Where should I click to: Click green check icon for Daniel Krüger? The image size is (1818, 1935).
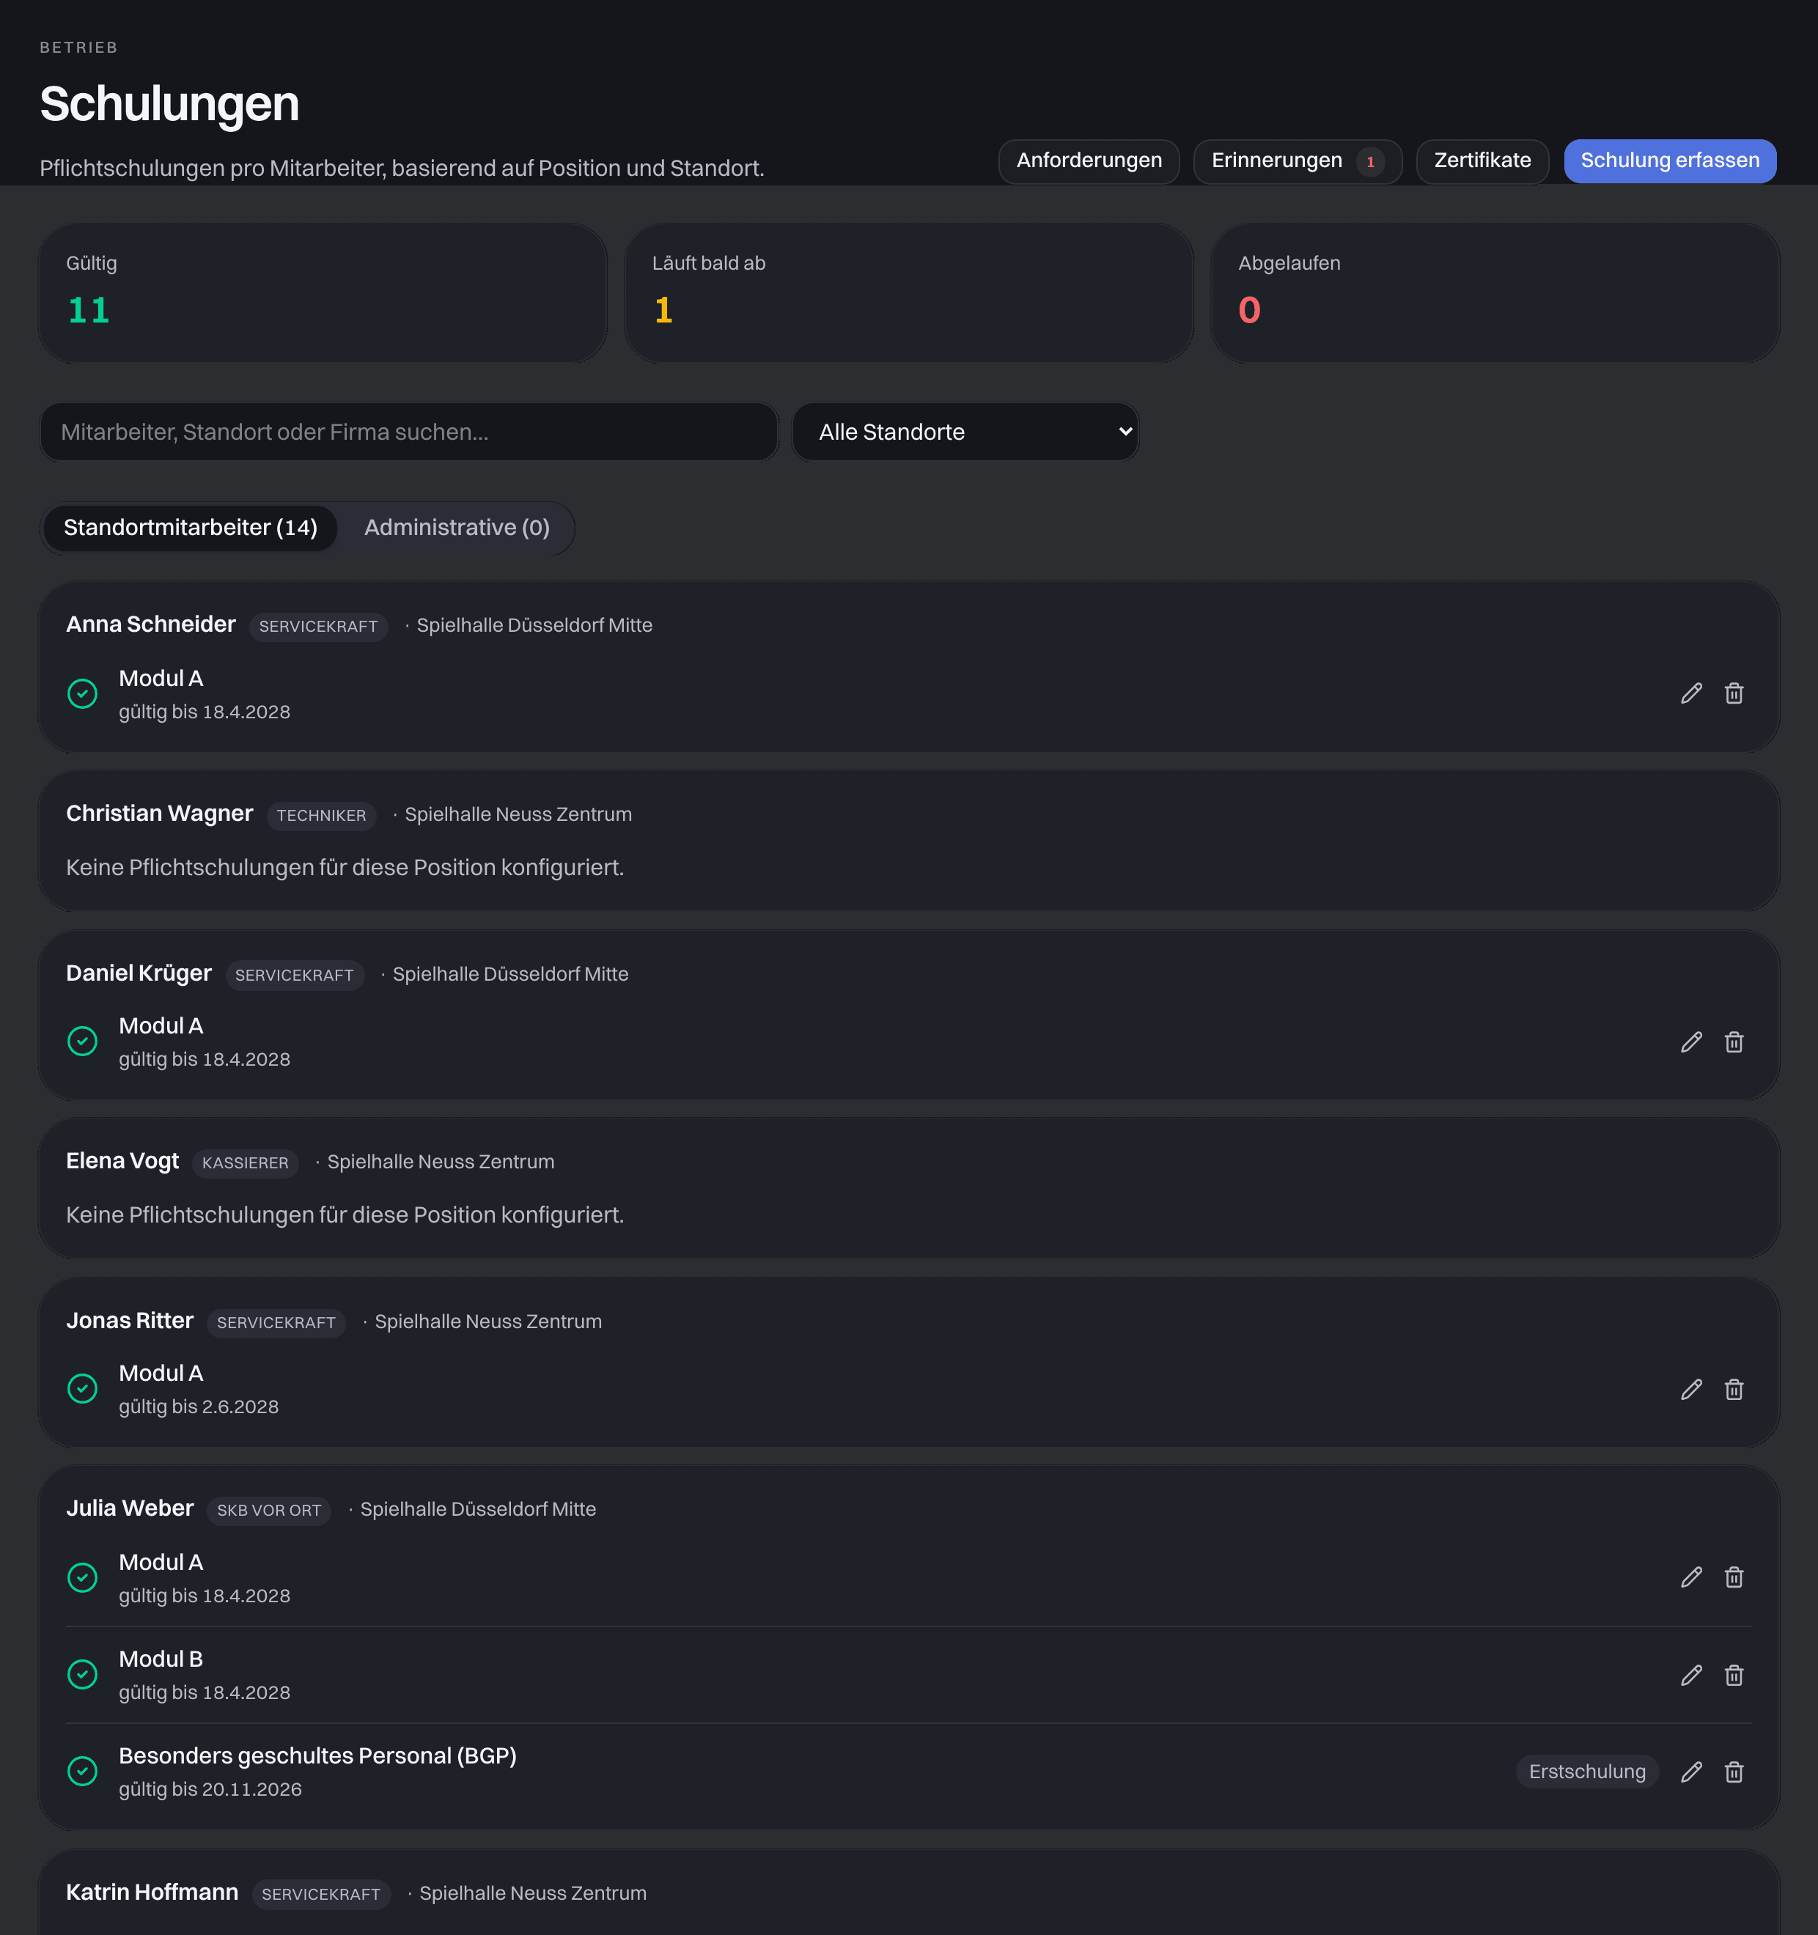click(x=83, y=1042)
